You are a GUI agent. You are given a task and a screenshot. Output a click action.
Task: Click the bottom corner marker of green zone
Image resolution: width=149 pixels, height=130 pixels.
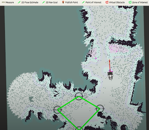79,129
